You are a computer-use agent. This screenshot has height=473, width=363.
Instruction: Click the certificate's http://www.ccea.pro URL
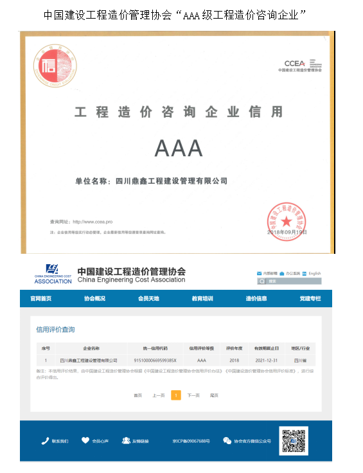point(93,222)
